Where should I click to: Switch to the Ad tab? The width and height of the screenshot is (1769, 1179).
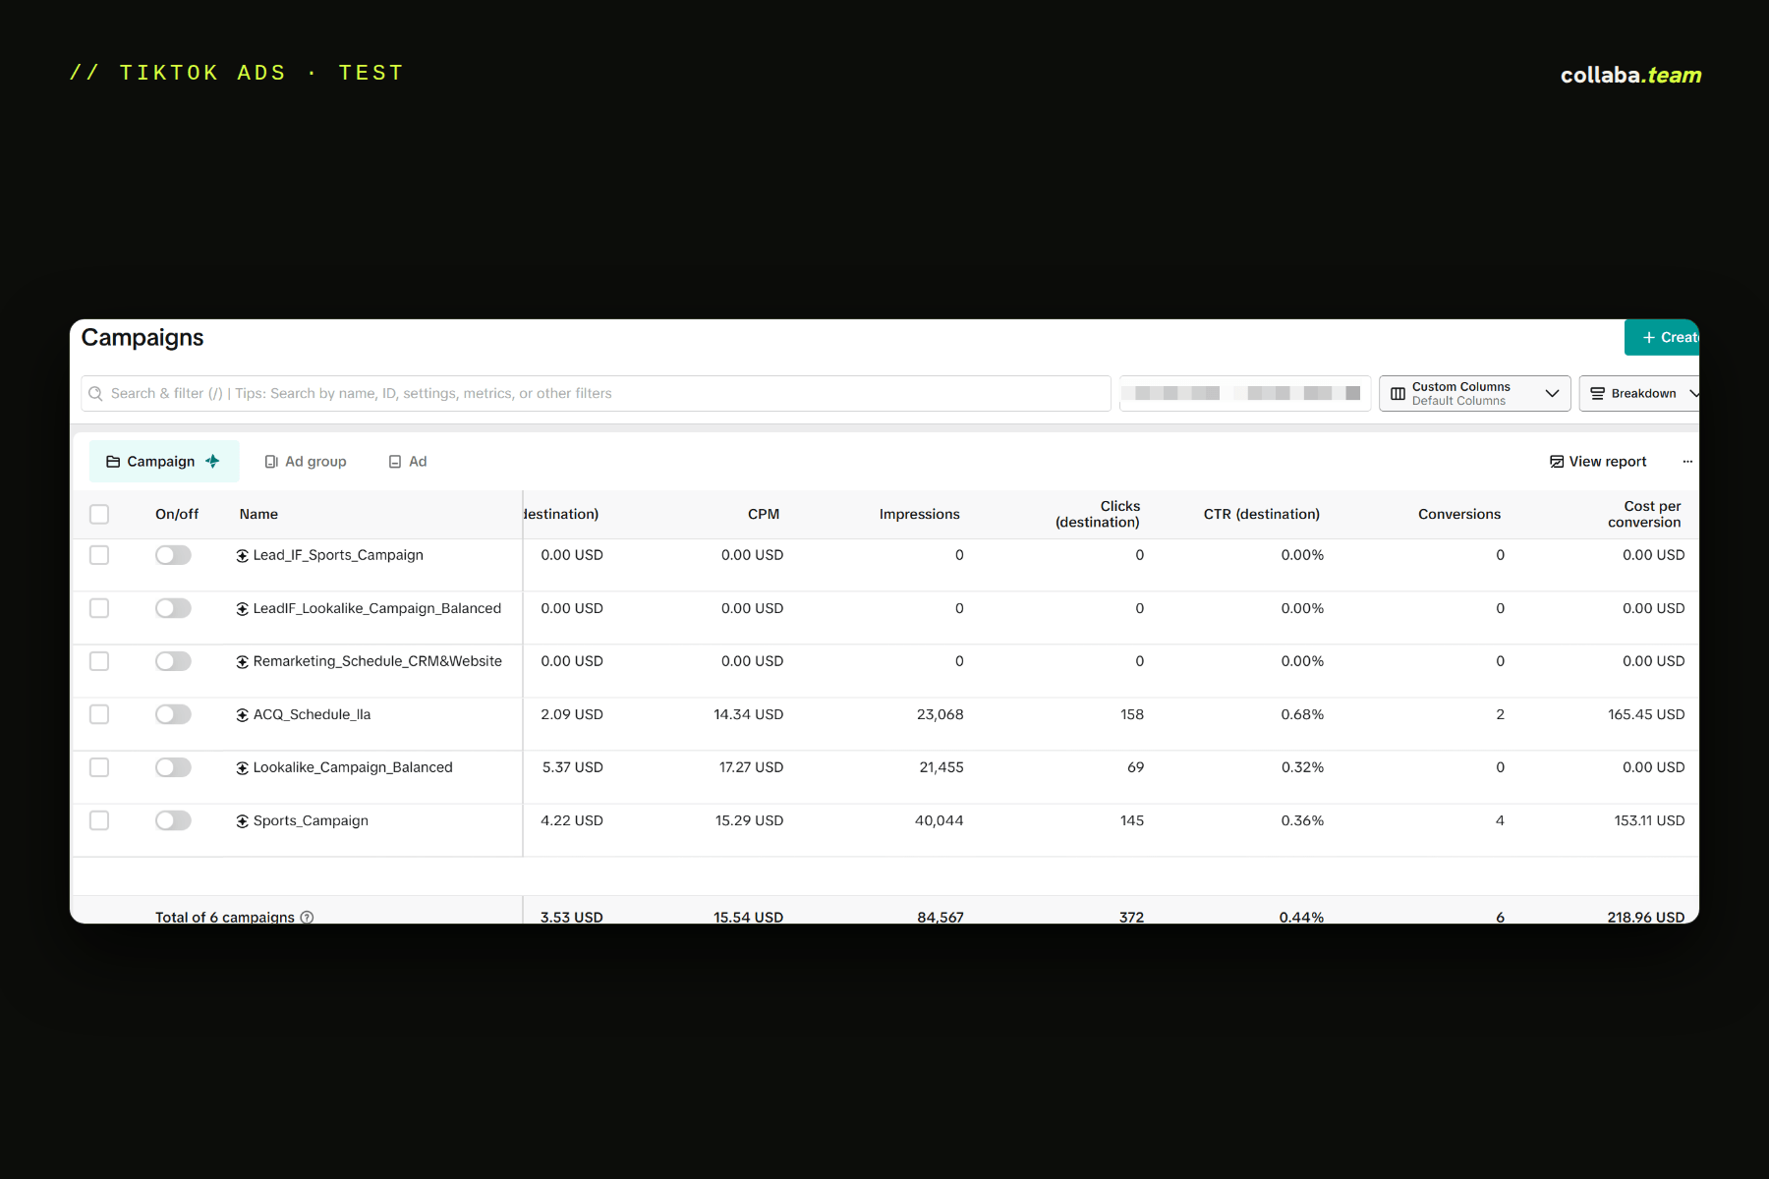click(x=408, y=462)
